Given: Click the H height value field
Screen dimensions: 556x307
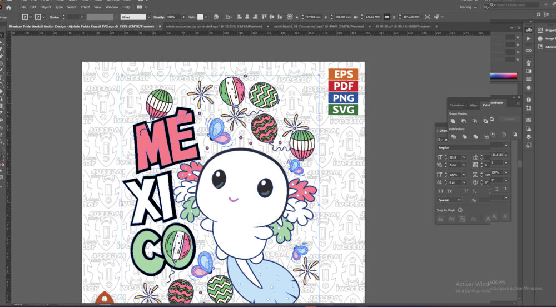Looking at the screenshot, I should [411, 17].
